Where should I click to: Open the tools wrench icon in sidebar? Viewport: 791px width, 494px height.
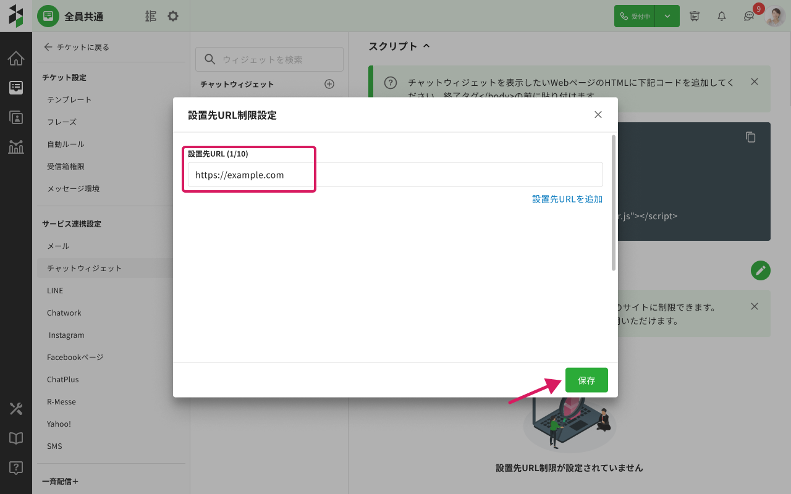pyautogui.click(x=16, y=409)
